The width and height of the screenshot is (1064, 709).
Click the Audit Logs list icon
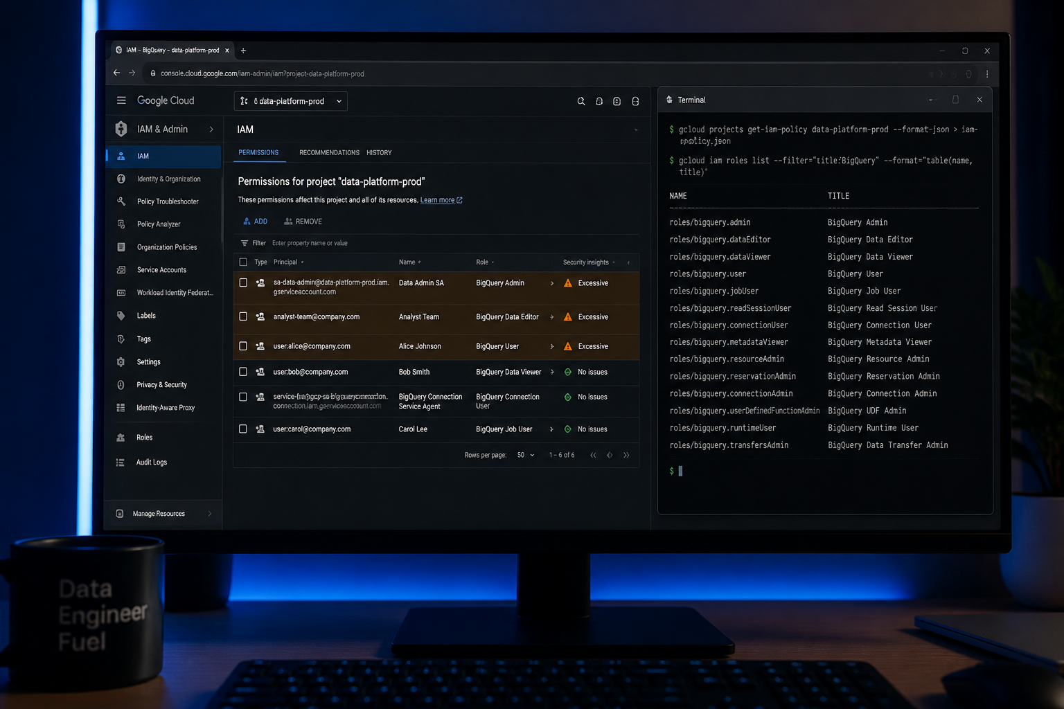[121, 463]
